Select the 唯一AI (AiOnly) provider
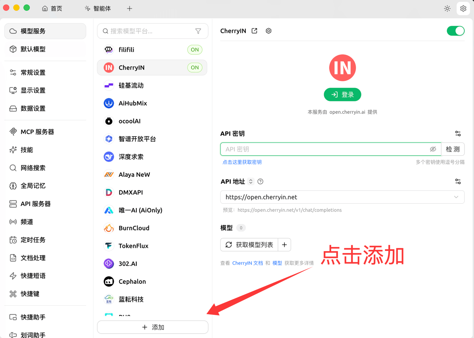Viewport: 474px width, 338px height. click(152, 210)
